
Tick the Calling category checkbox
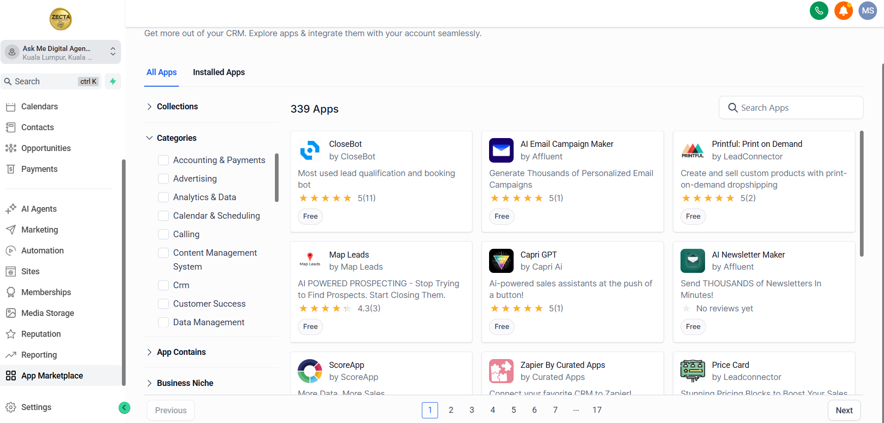pos(163,234)
